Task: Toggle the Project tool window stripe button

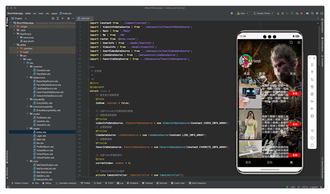Action: [7, 22]
